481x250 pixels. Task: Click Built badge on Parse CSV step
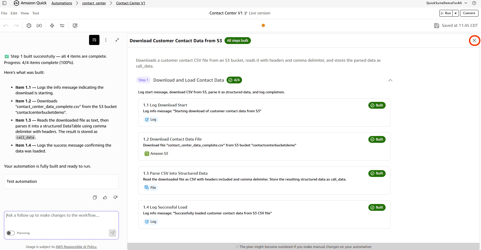coord(377,173)
